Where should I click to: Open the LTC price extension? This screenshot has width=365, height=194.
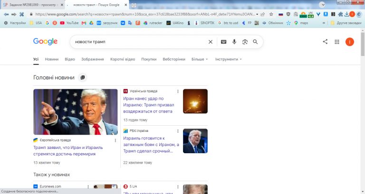311,15
